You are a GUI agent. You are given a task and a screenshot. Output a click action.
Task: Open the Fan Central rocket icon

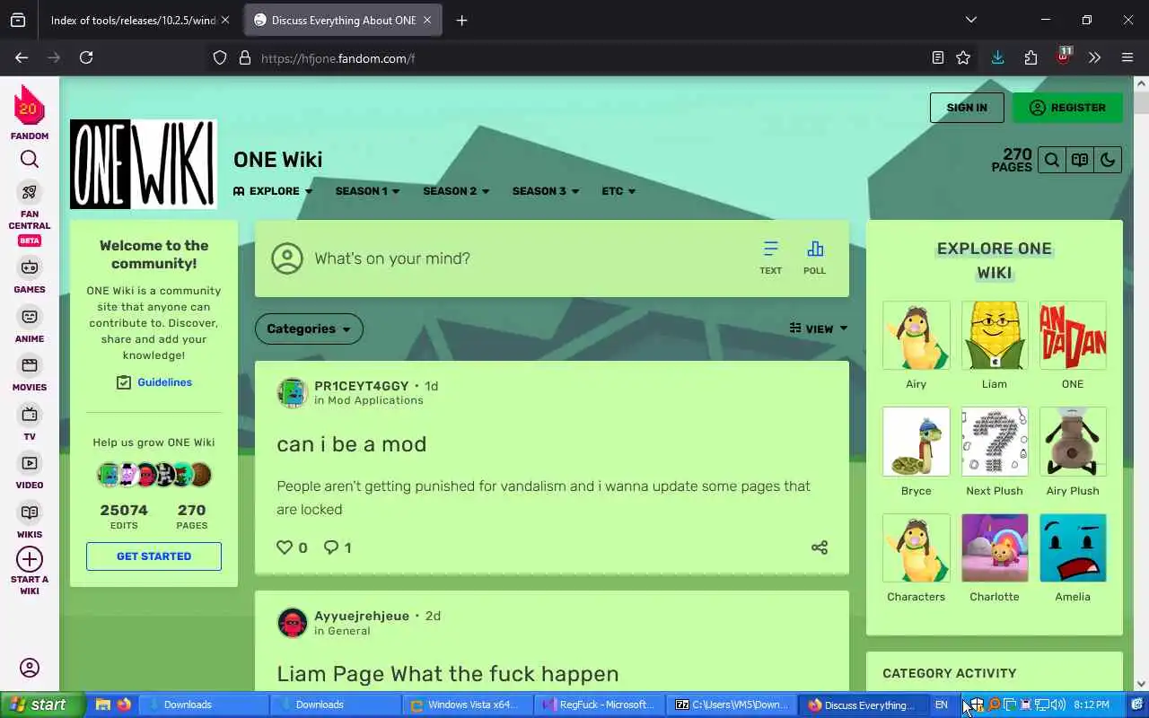[x=30, y=192]
